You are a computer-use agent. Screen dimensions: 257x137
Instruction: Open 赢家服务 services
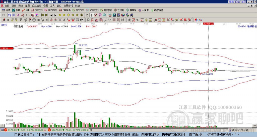[157, 10]
